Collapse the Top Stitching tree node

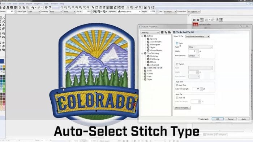(142, 53)
